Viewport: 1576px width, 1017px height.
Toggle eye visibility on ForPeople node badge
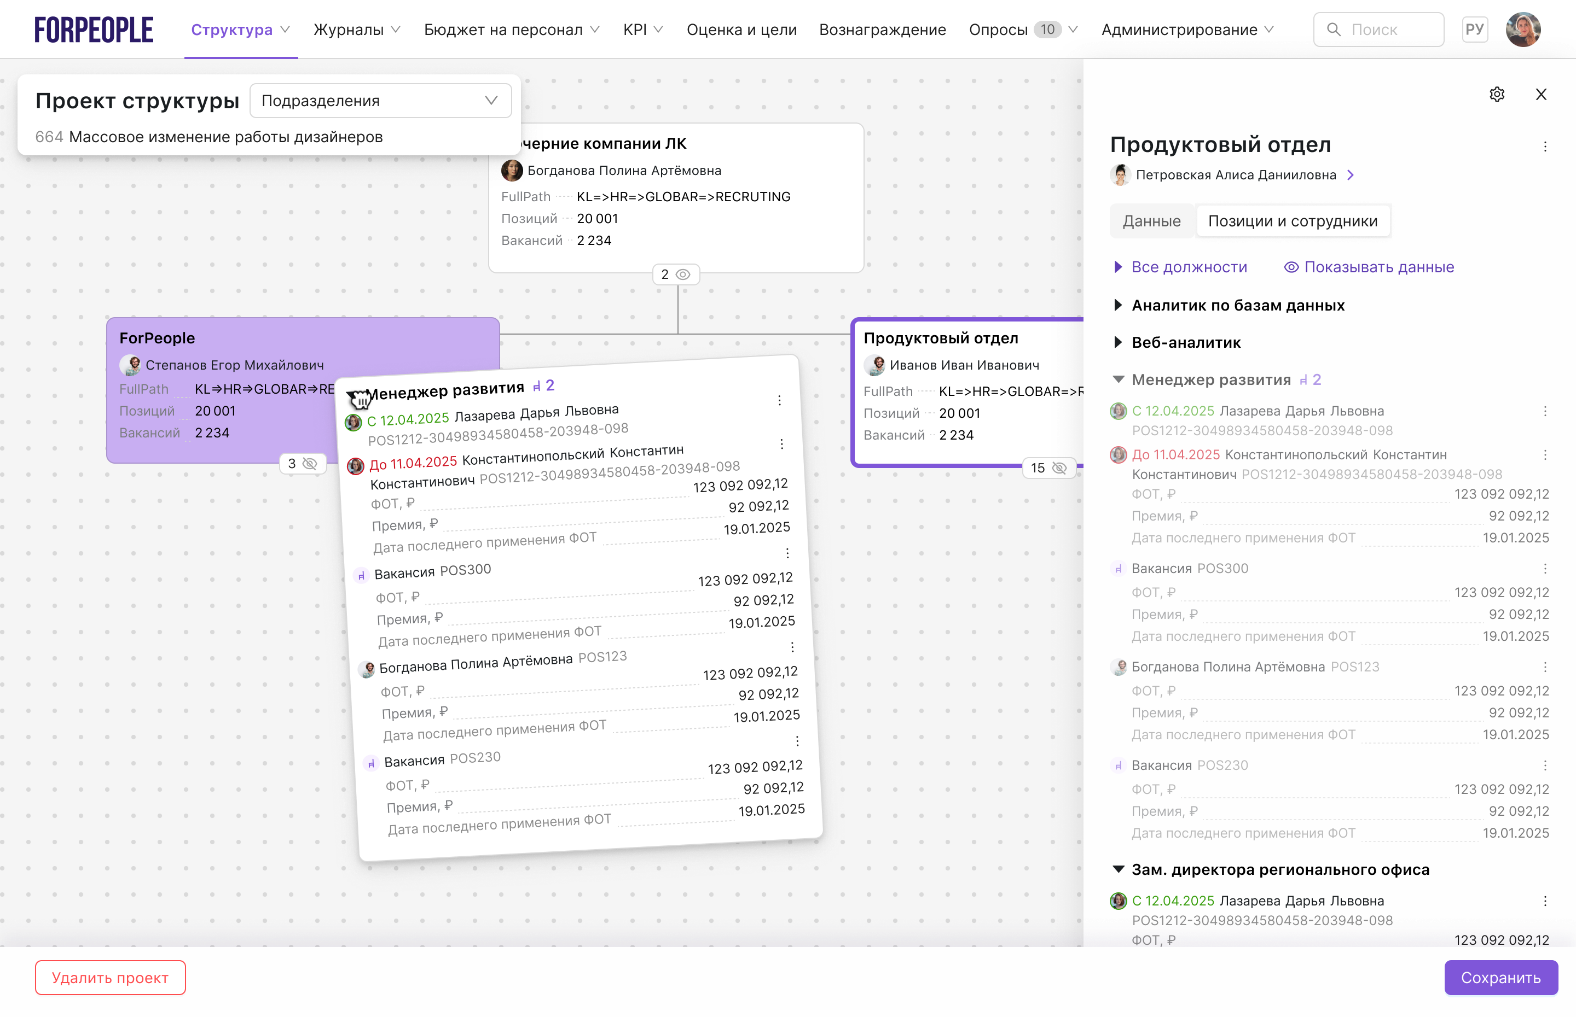click(310, 464)
